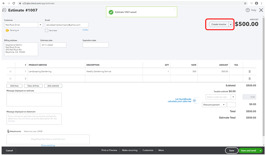Click the rate cell showing 500
The height and width of the screenshot is (155, 266).
point(184,71)
